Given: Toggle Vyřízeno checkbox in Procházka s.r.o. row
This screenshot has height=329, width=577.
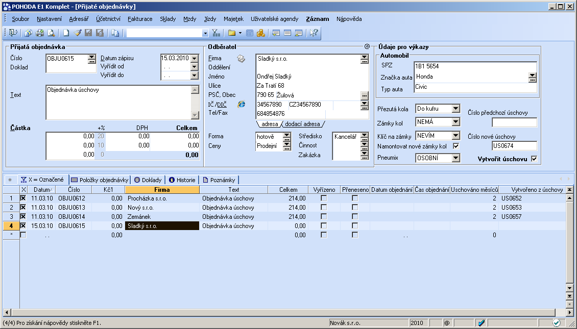Looking at the screenshot, I should coord(324,198).
